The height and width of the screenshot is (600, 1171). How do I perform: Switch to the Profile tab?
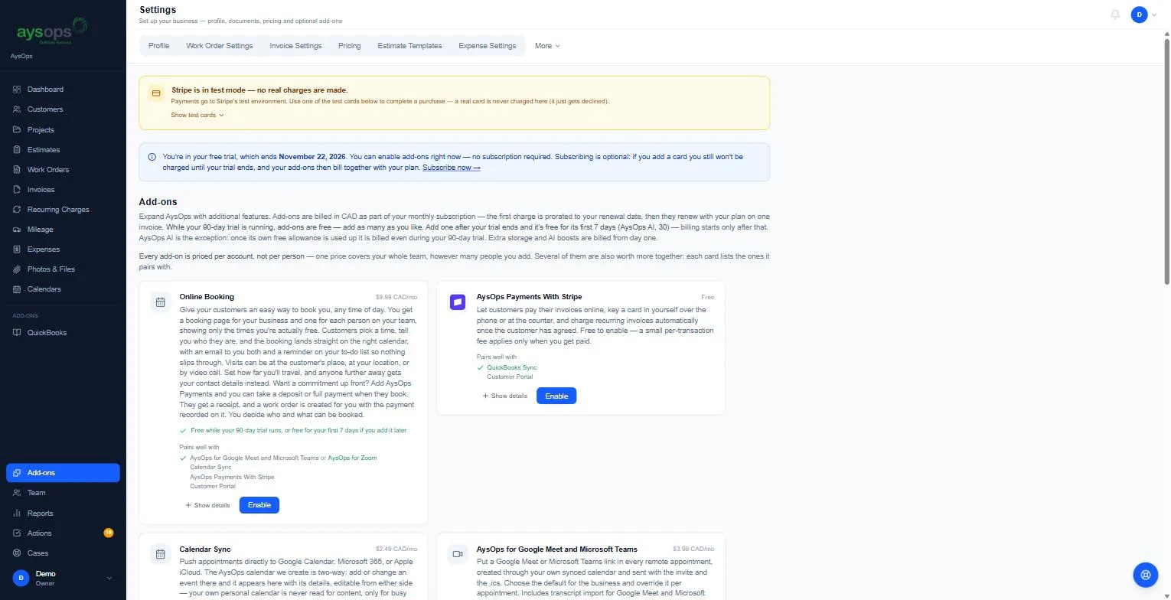click(x=159, y=46)
